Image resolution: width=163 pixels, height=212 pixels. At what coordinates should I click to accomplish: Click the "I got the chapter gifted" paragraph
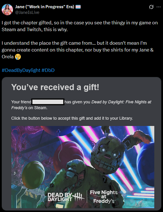(80, 26)
